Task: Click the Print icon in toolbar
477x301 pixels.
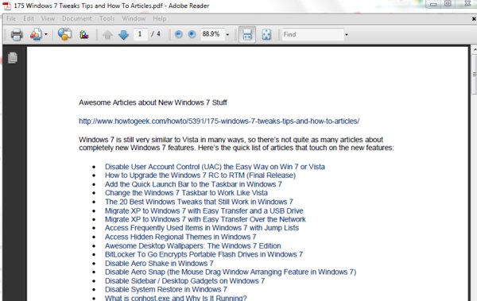Action: (x=17, y=34)
